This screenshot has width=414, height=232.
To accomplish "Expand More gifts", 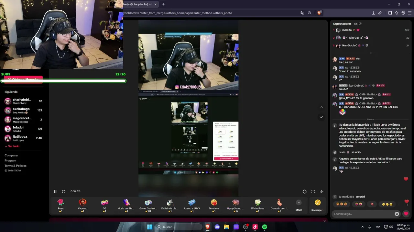I will 299,205.
